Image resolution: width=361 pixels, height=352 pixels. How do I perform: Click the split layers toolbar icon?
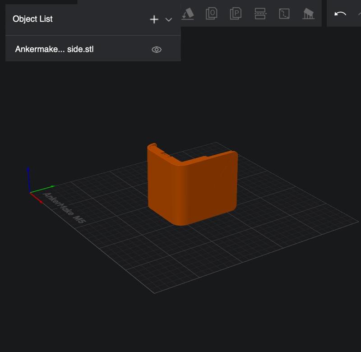tap(261, 14)
